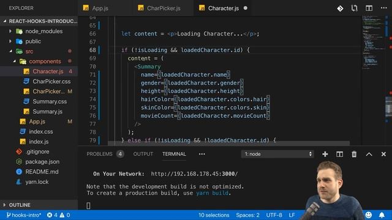Open index.js file

pyautogui.click(x=39, y=141)
